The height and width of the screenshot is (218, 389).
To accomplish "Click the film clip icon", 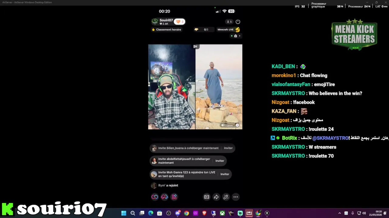I will (x=207, y=197).
